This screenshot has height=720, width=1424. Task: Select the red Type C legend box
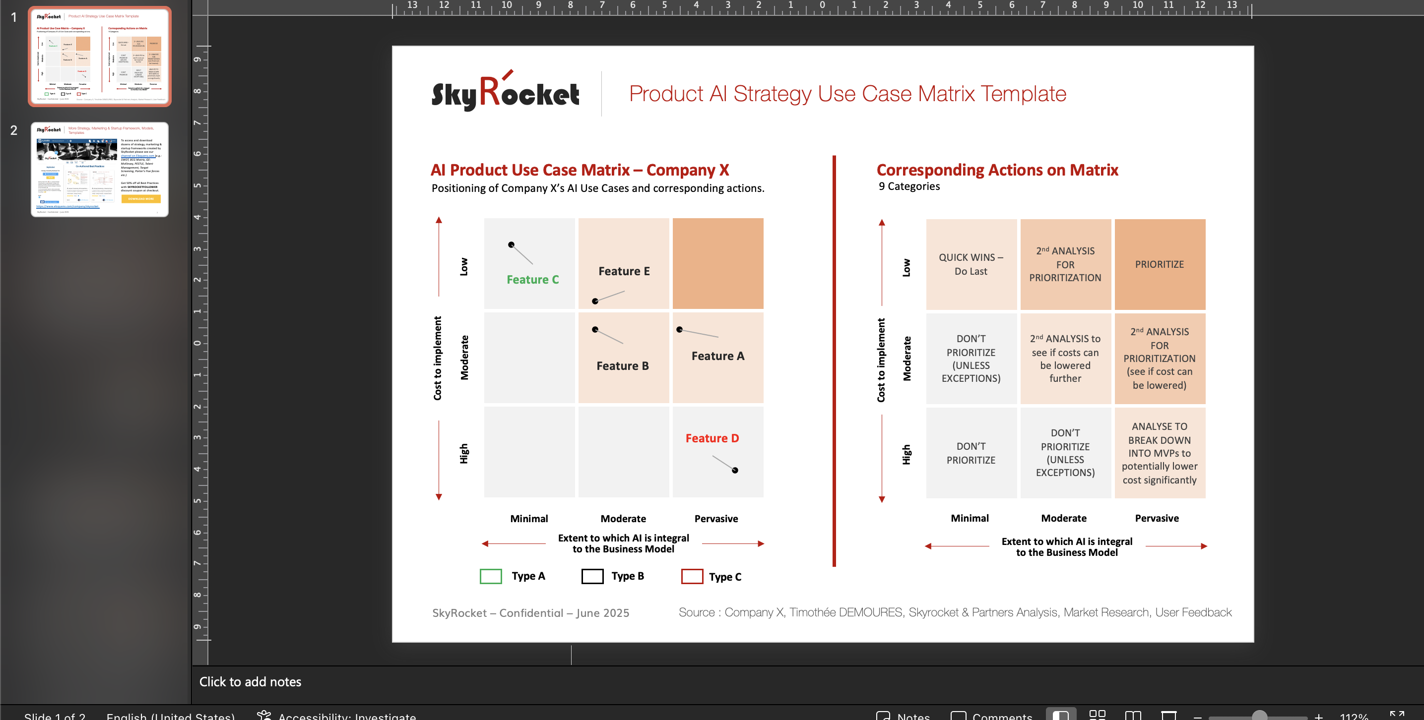pos(692,576)
